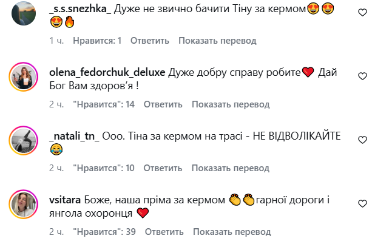Reply to vsitara's comment

point(164,232)
